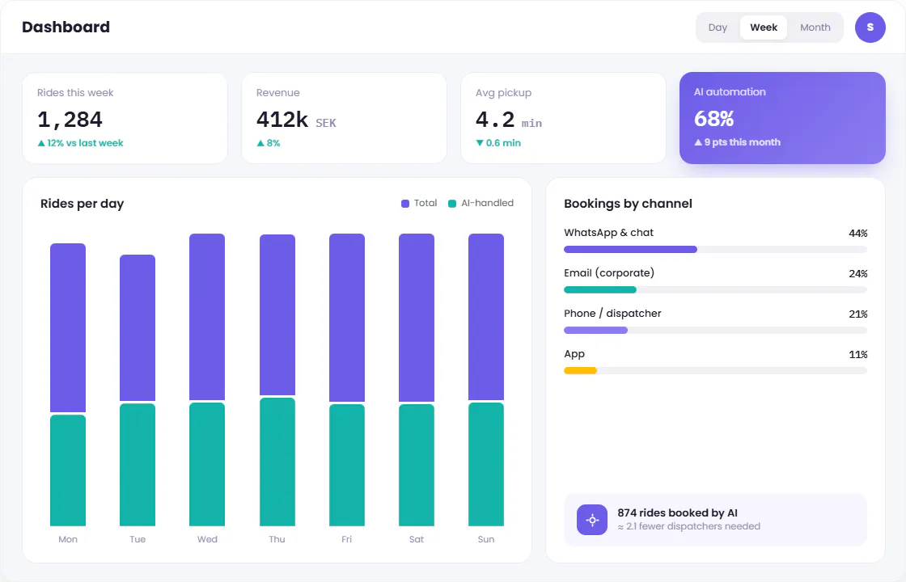
Task: Click the purple Wed total bar
Action: (x=207, y=317)
